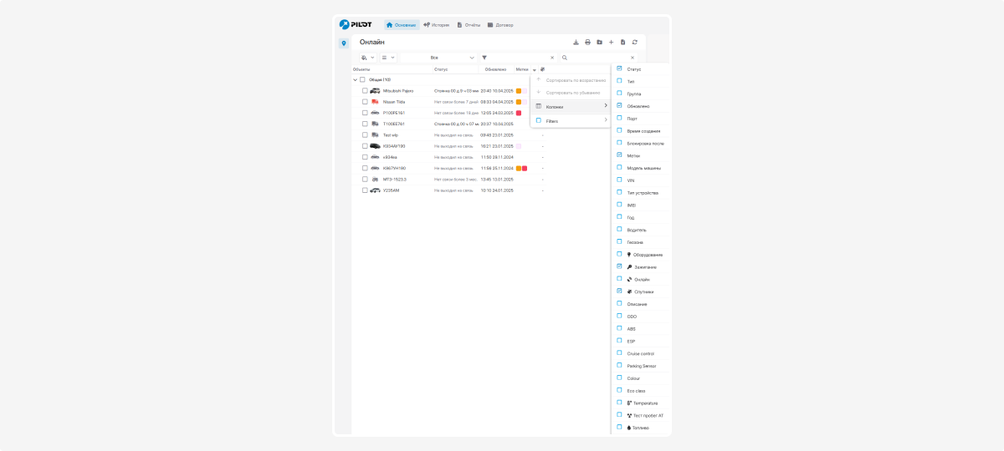Click the funnel filter icon

(x=484, y=58)
